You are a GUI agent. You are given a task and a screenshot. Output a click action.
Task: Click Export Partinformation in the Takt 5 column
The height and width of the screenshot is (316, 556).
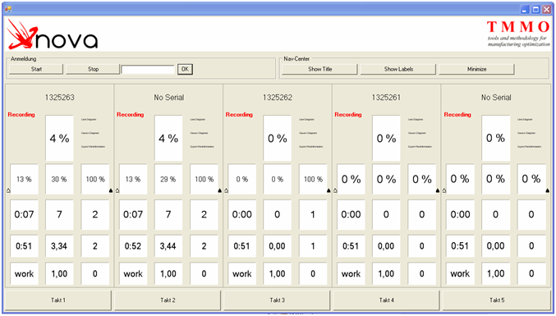529,146
